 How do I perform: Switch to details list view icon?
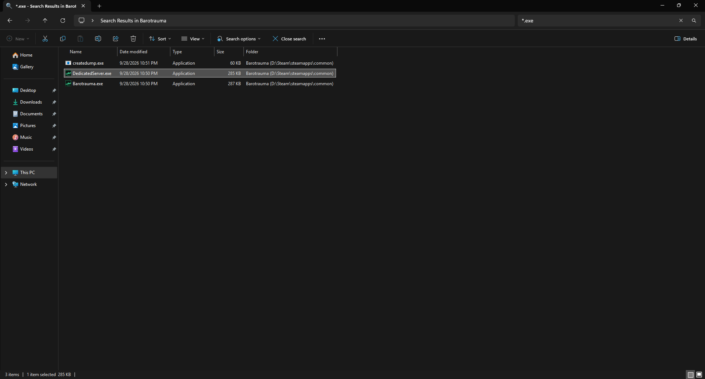click(691, 375)
